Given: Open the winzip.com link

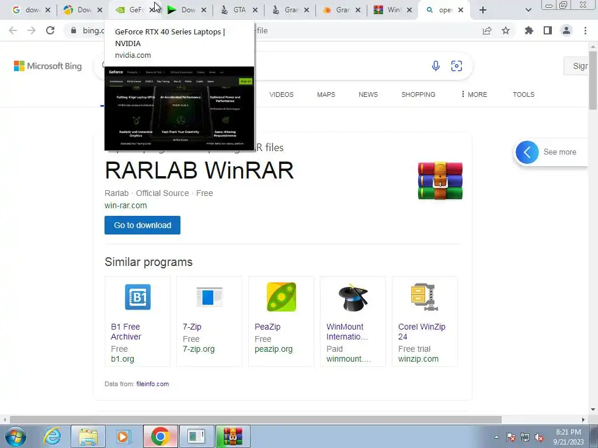Looking at the screenshot, I should pyautogui.click(x=418, y=359).
